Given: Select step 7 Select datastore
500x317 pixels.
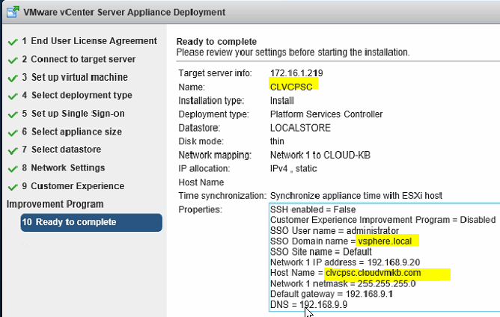Looking at the screenshot, I should (61, 150).
